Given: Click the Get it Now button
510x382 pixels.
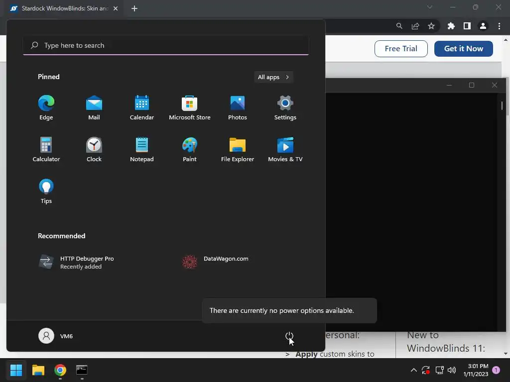Looking at the screenshot, I should [x=464, y=49].
